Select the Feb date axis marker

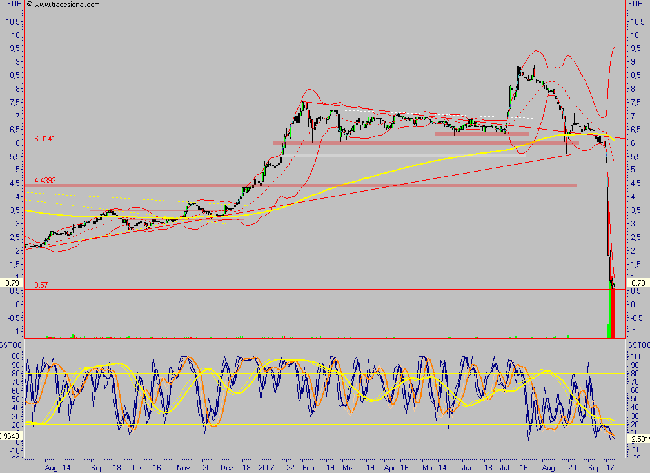pyautogui.click(x=308, y=466)
